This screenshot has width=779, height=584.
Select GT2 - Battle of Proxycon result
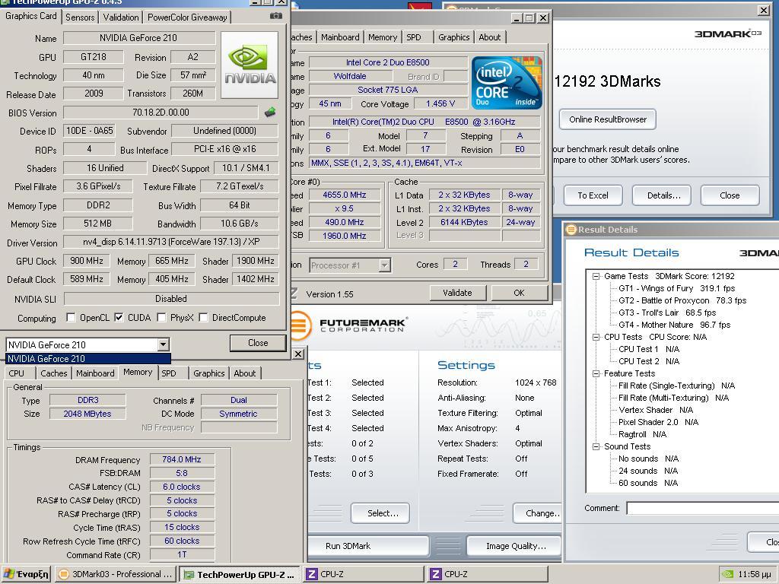coord(682,300)
